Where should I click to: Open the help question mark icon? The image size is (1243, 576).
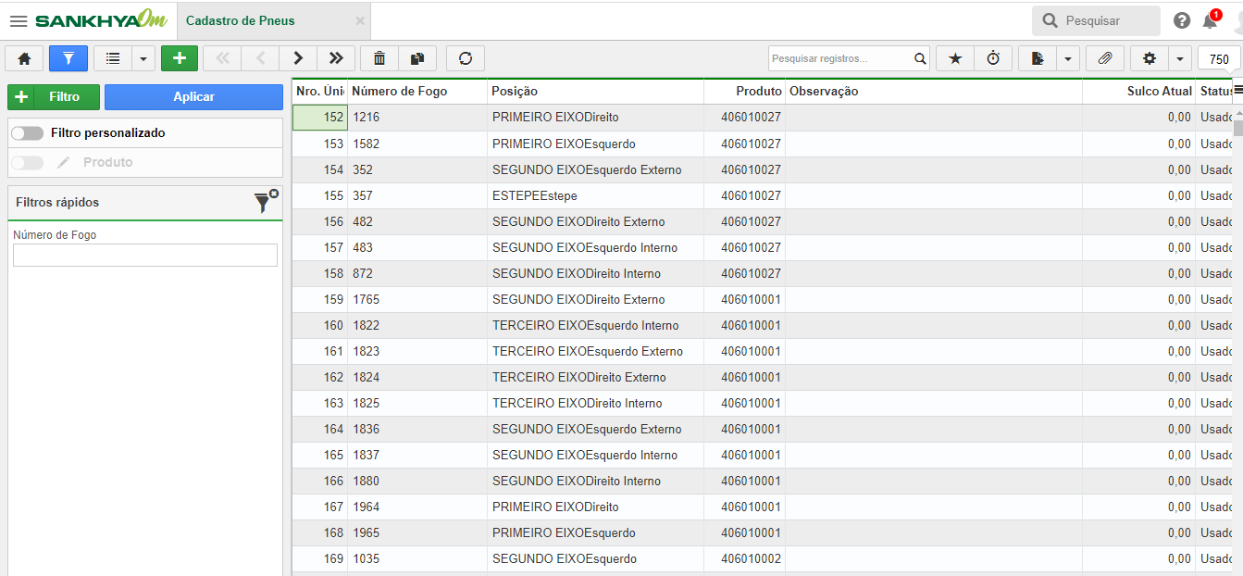click(x=1182, y=20)
